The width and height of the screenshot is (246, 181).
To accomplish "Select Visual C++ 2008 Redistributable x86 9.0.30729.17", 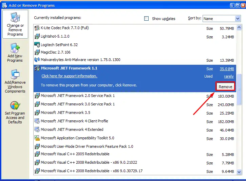I will point(135,171).
